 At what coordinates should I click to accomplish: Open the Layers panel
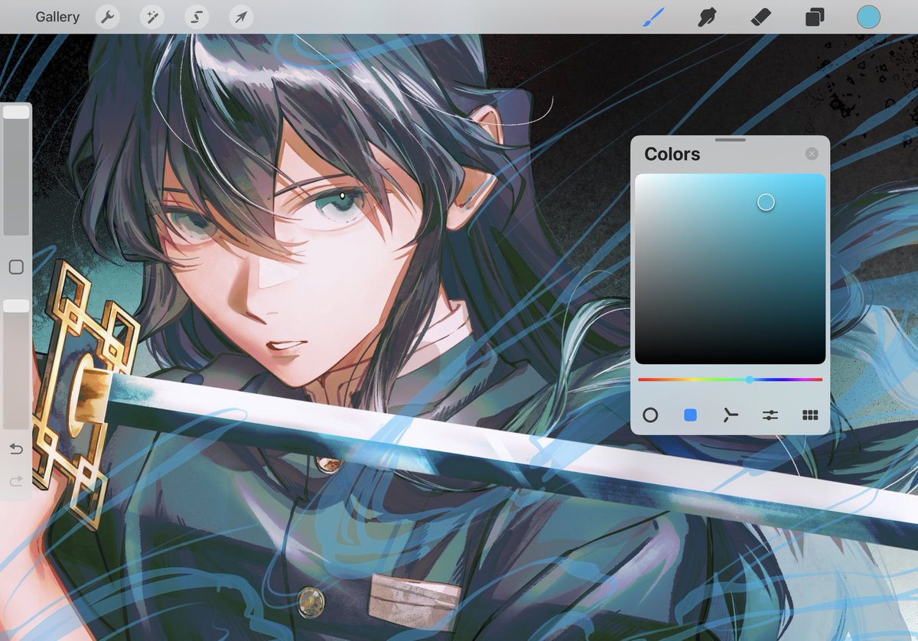pos(815,17)
